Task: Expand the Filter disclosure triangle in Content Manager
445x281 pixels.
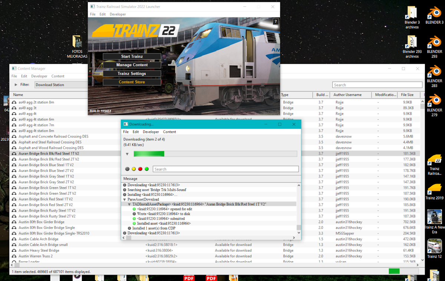Action: pyautogui.click(x=16, y=85)
